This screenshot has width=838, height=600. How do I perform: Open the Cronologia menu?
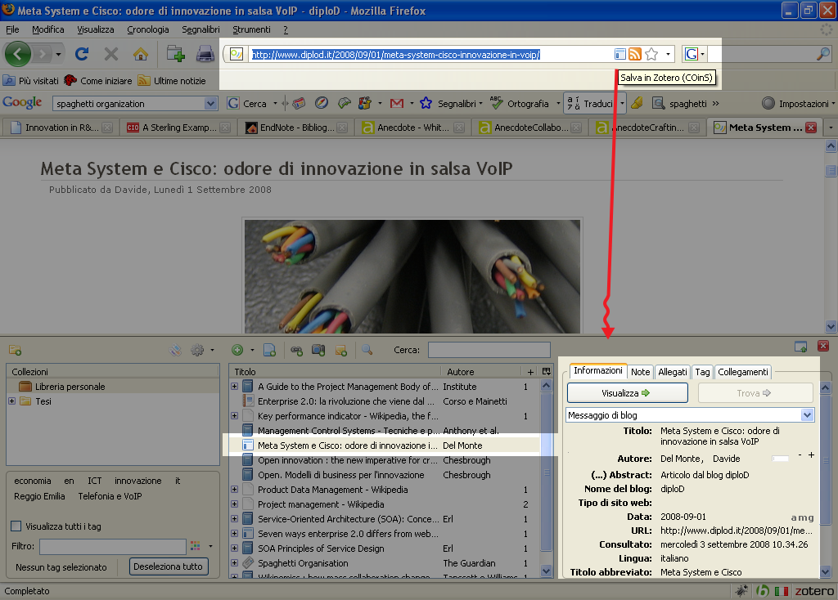click(x=147, y=29)
